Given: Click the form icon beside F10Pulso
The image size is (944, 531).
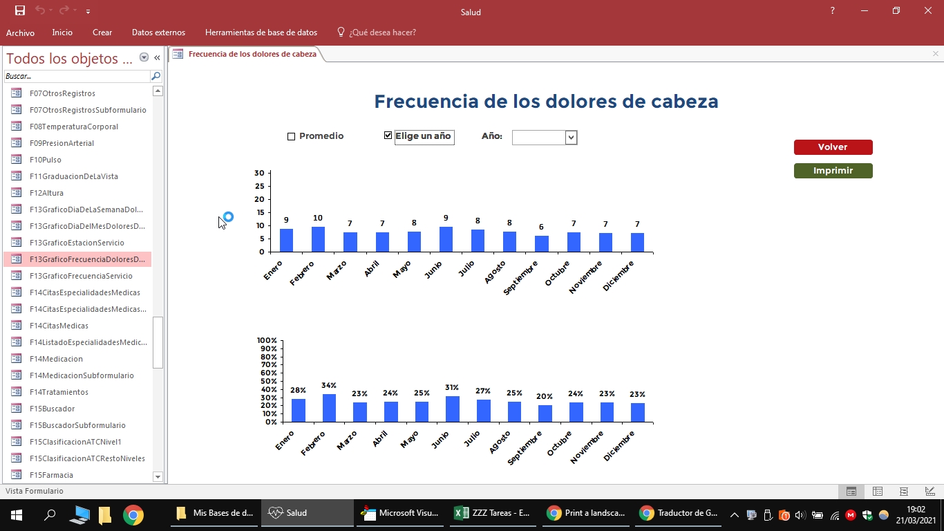Looking at the screenshot, I should [x=16, y=160].
